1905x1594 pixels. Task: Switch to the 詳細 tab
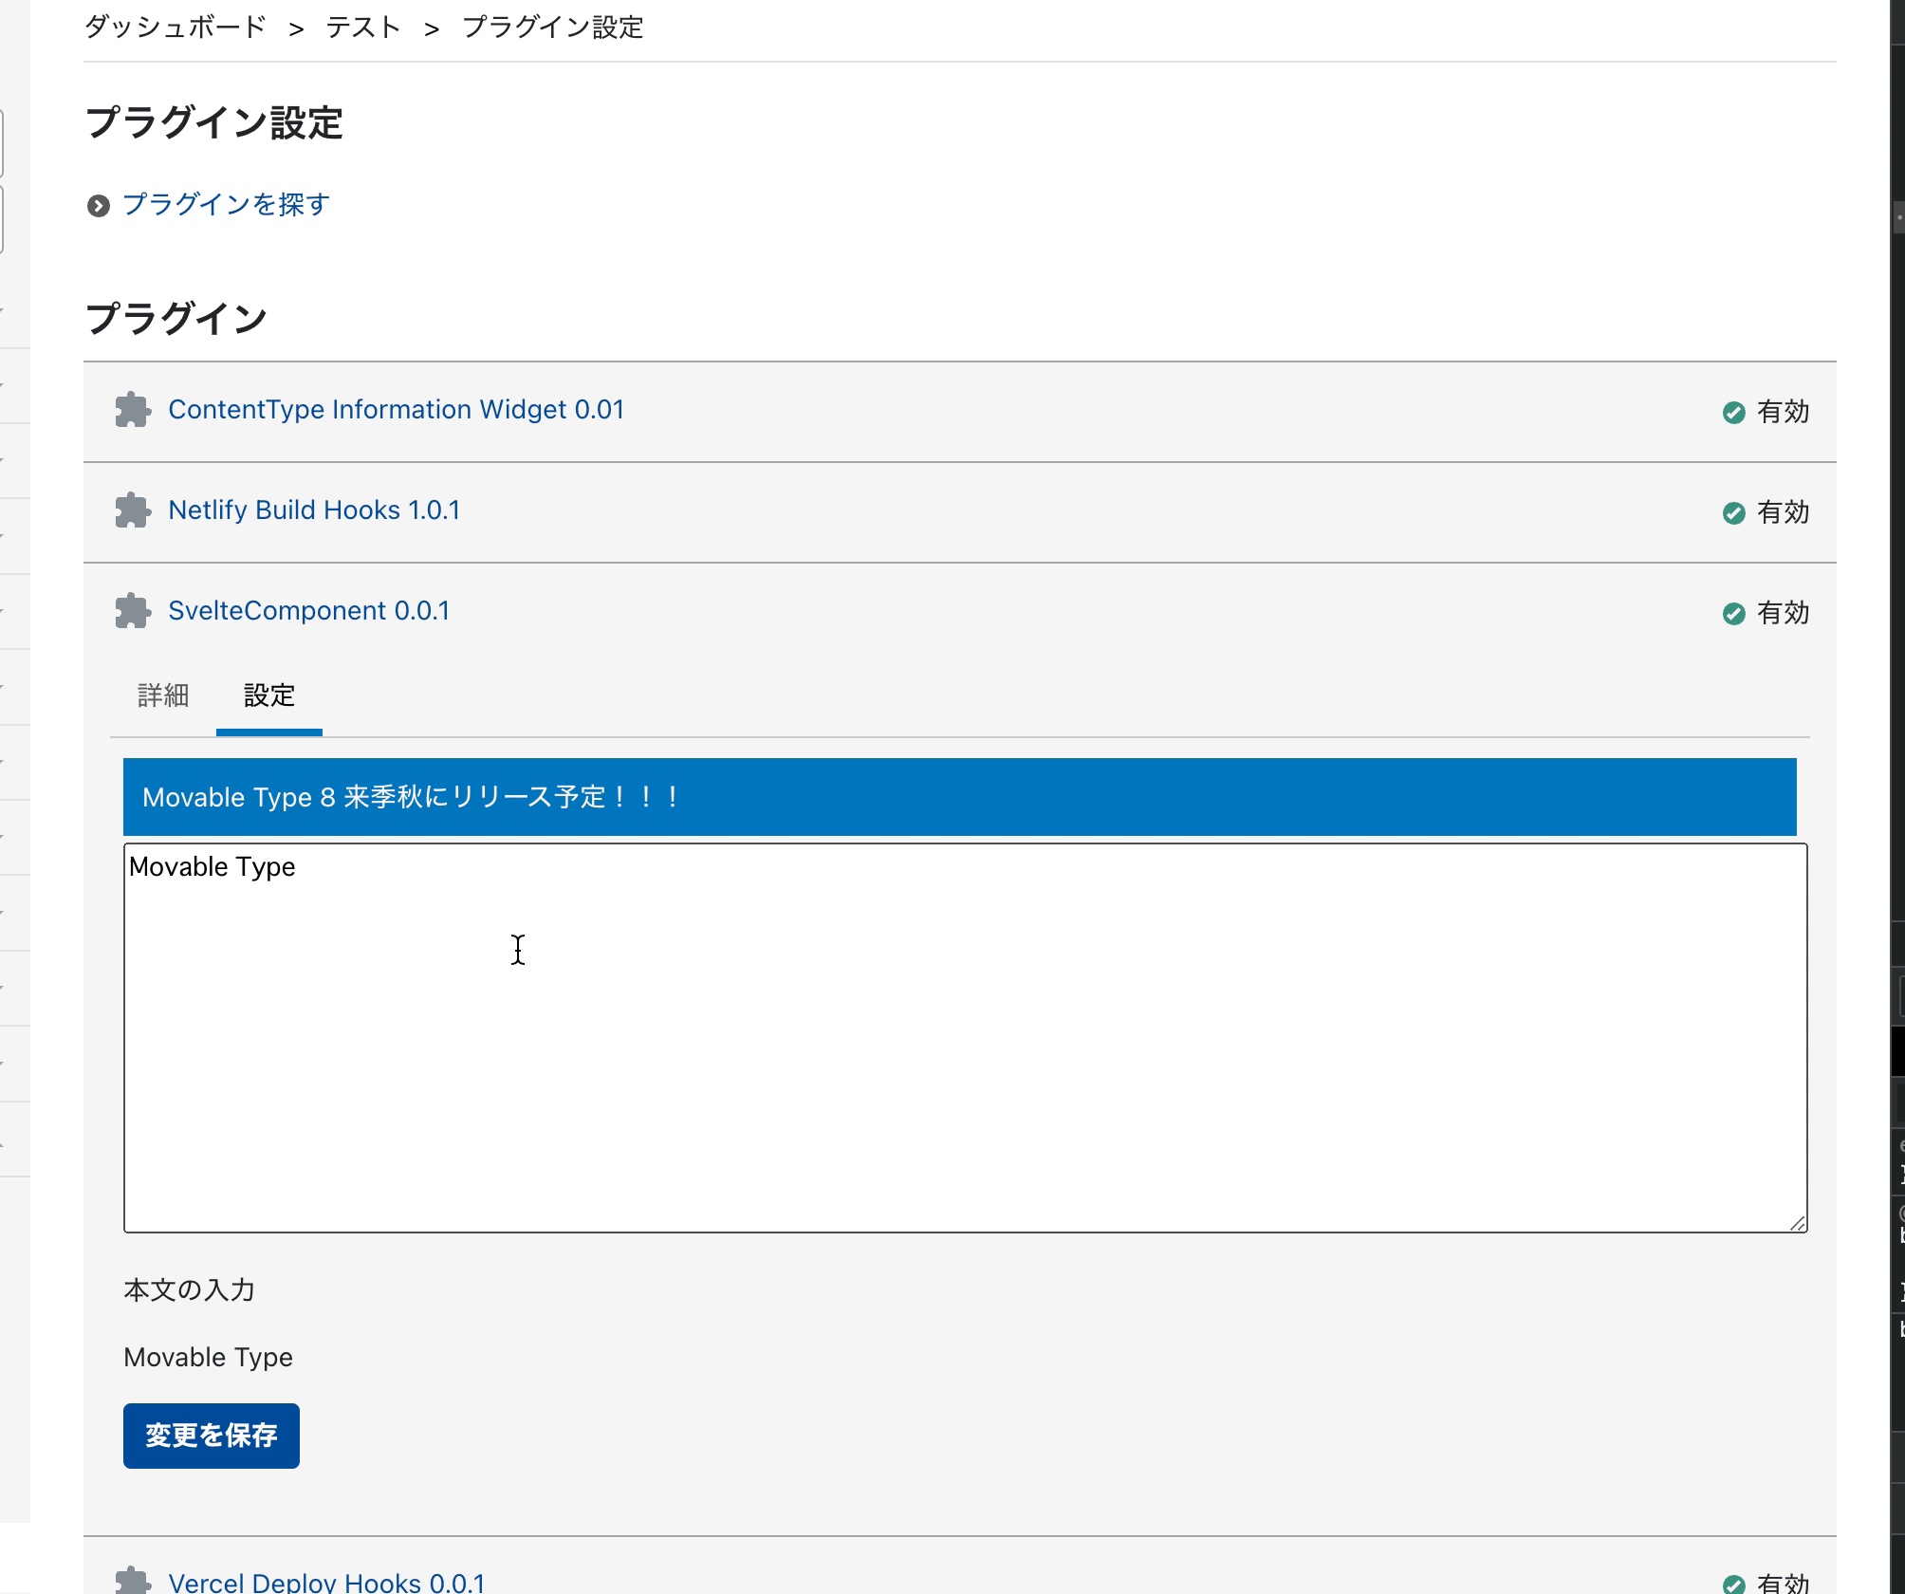[x=163, y=695]
